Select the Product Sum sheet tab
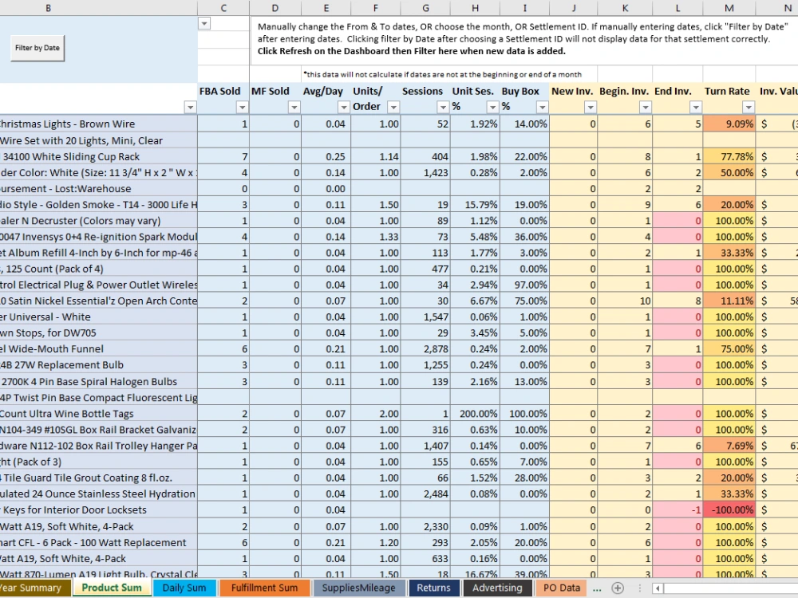Screen dimensions: 798x598 pos(112,588)
